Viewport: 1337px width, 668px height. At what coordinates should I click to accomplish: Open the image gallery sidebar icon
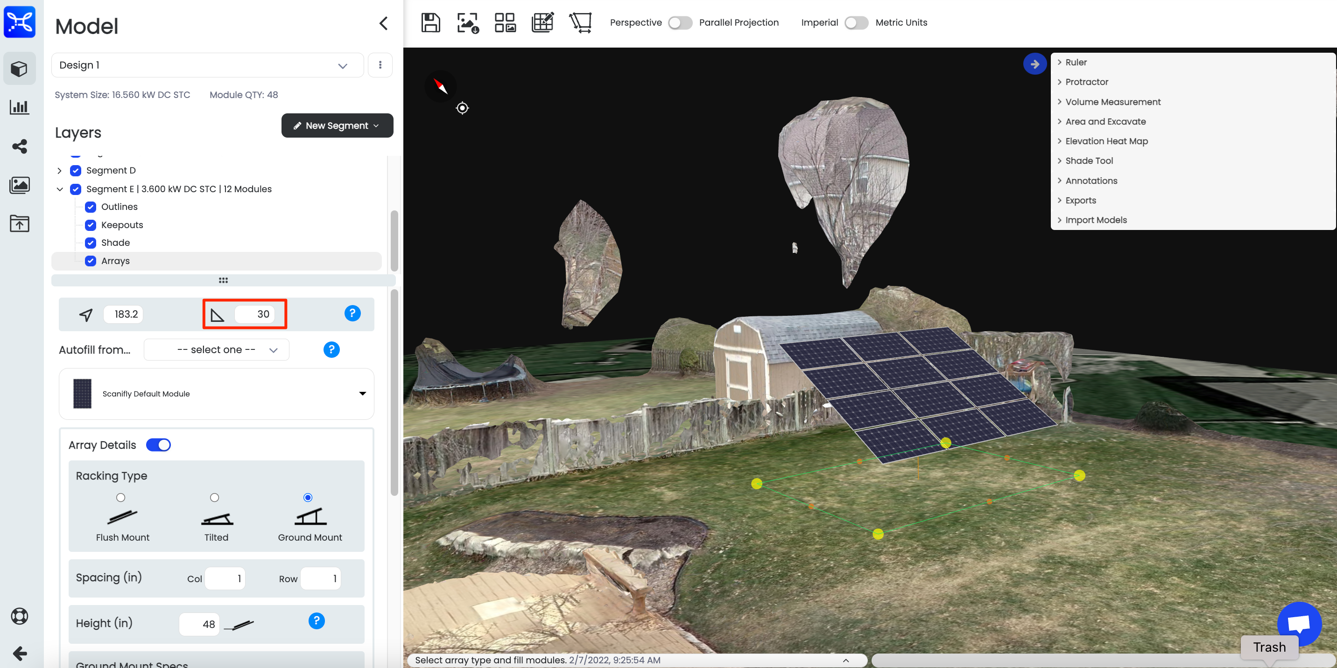click(x=19, y=185)
